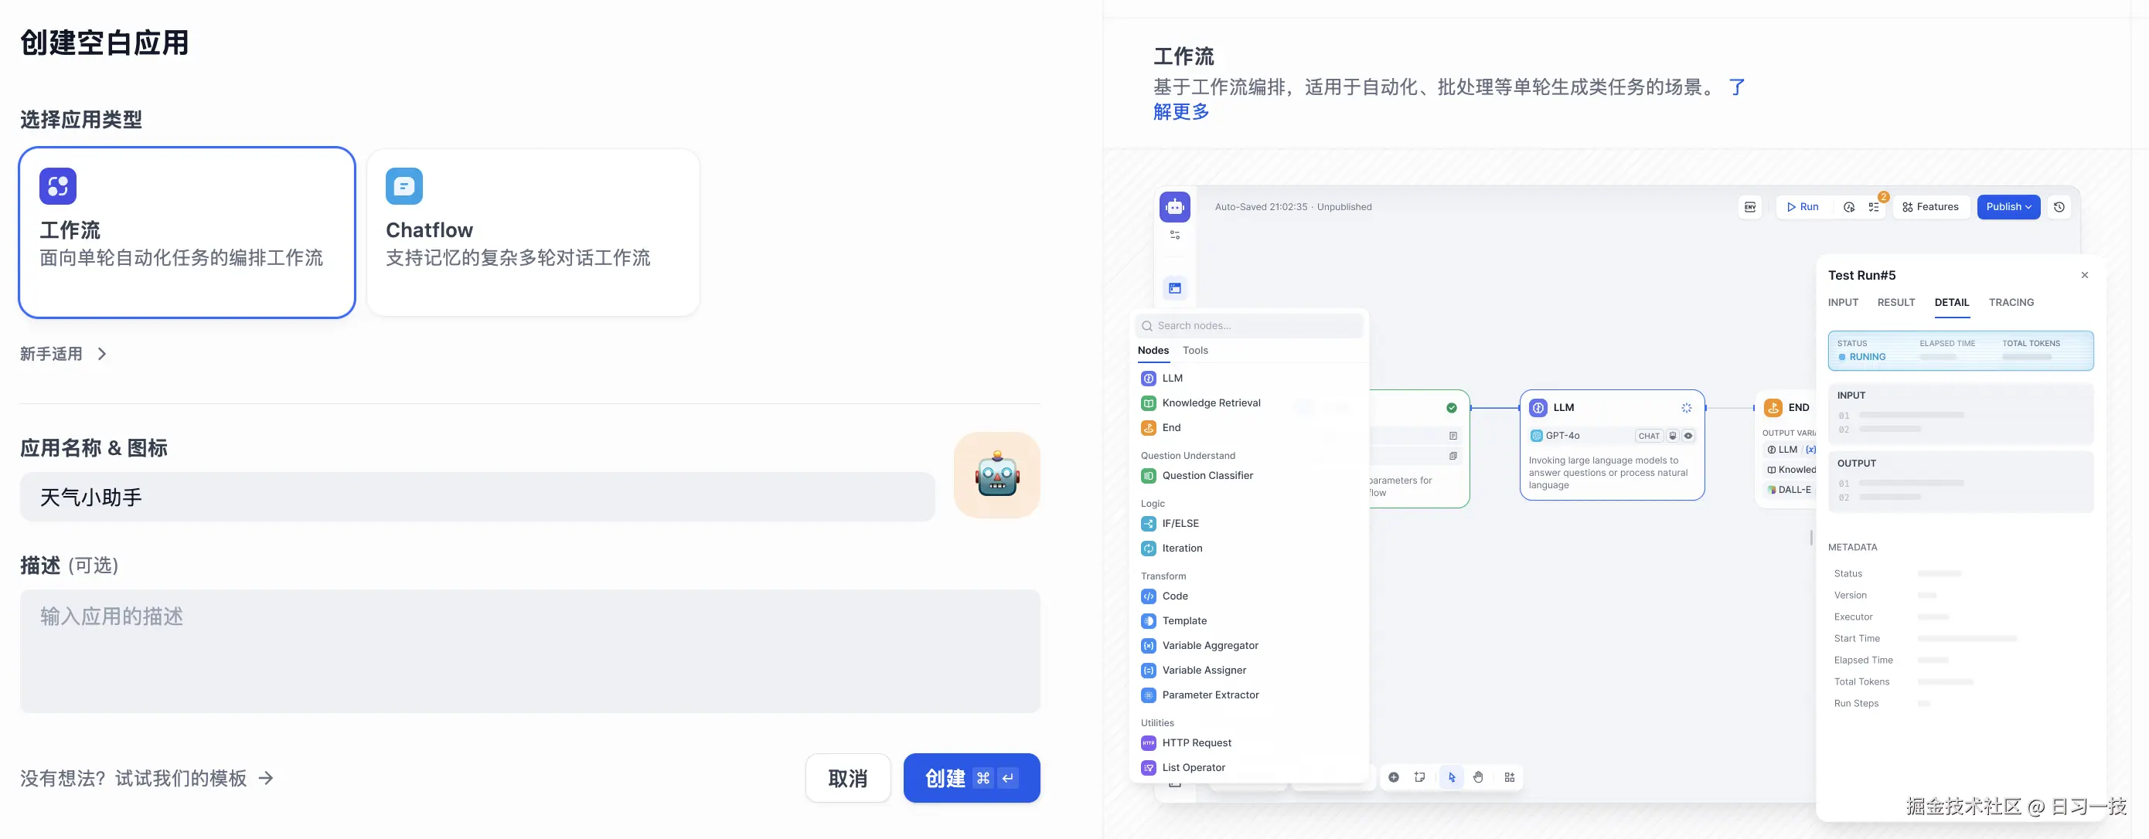Viewport: 2149px width, 839px height.
Task: Click the workflow (工作流) type icon
Action: [57, 186]
